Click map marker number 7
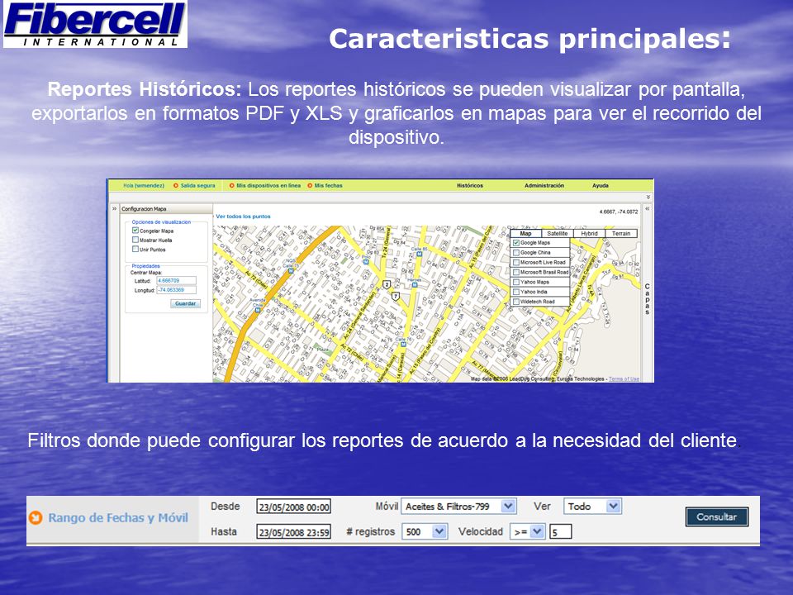The width and height of the screenshot is (793, 595). [396, 296]
